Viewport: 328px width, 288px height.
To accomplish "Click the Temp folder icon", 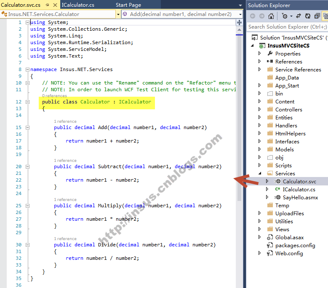I will point(270,205).
